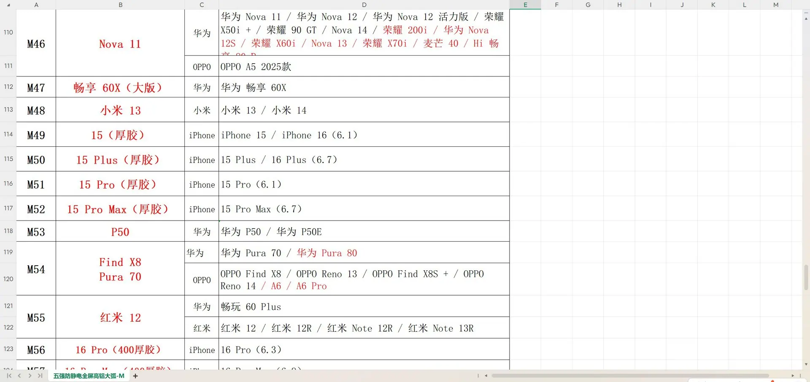Select row 112 header

pos(8,87)
